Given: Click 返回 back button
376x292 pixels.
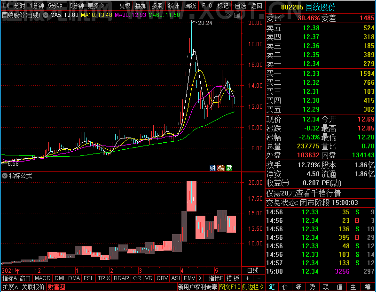Looking at the screenshot, I should (x=256, y=6).
